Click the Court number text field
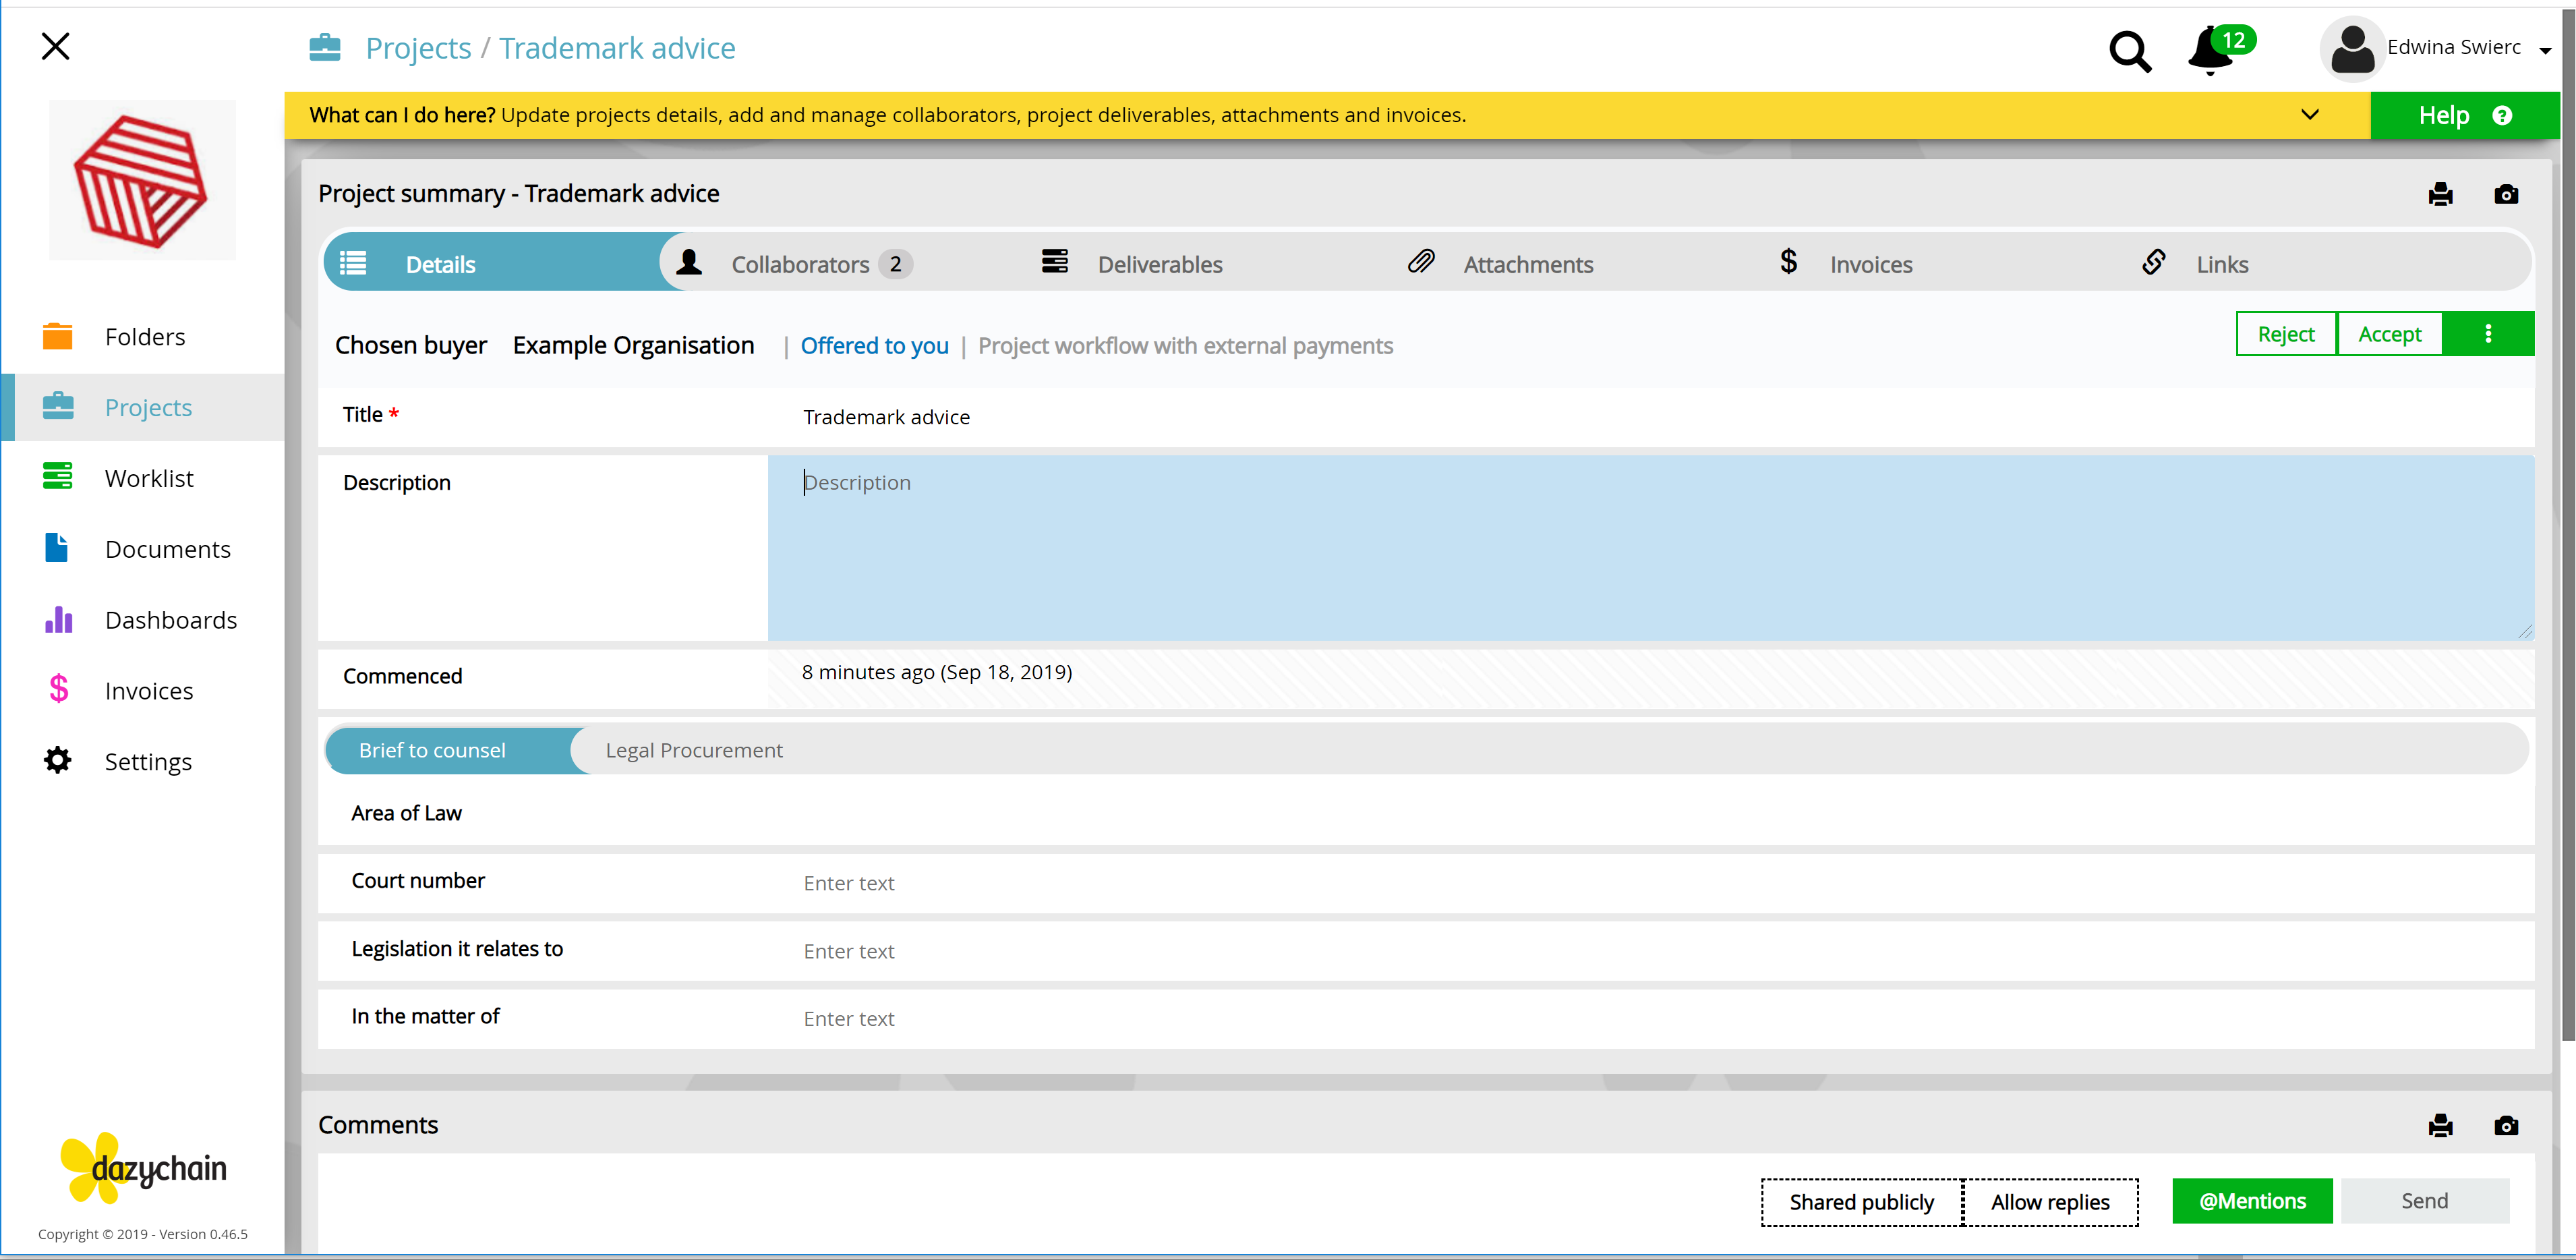The height and width of the screenshot is (1260, 2576). 1650,883
